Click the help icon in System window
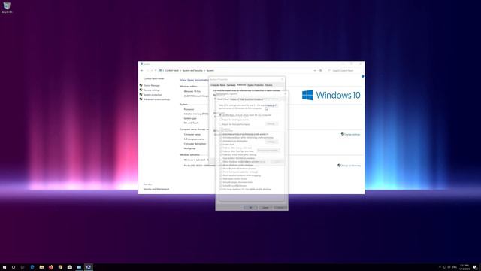The height and width of the screenshot is (271, 481). click(x=362, y=76)
